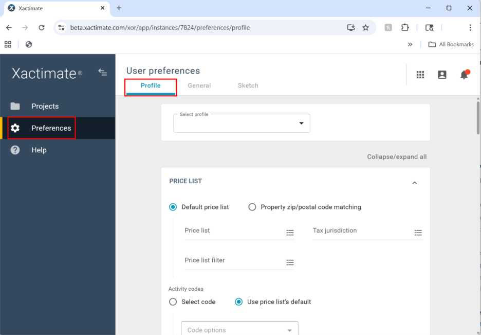Click the Price list input field
The image size is (481, 335).
click(239, 233)
